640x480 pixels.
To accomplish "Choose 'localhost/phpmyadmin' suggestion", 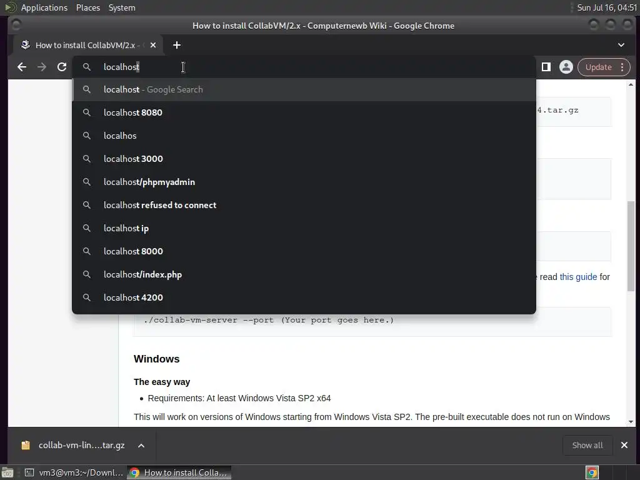I will (304, 182).
